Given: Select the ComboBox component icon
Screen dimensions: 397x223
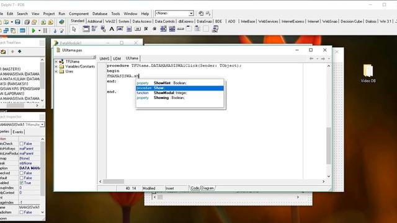Looking at the screenshot, I should point(172,29).
